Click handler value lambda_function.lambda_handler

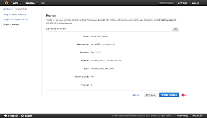pos(106,60)
